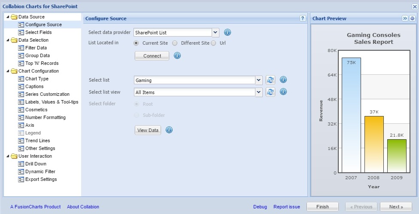Click the Report issue link
The image size is (419, 214).
(x=286, y=207)
